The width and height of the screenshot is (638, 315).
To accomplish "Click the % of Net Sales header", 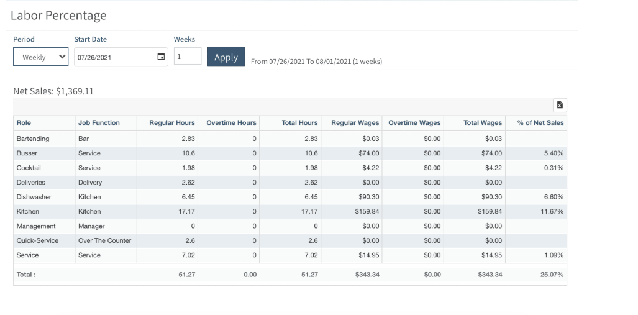I will tap(540, 123).
